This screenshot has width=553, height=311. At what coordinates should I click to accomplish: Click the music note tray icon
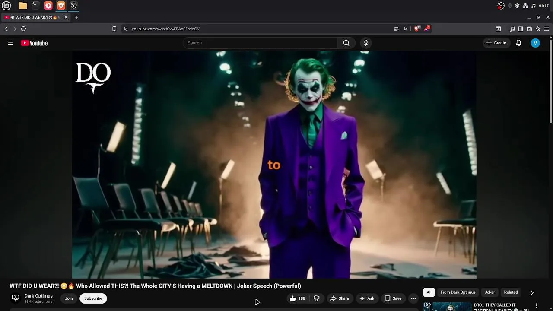click(x=534, y=6)
